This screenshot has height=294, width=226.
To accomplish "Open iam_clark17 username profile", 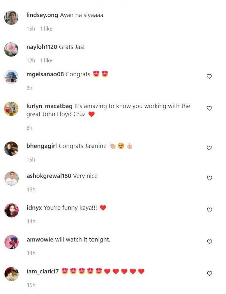I will coord(43,271).
